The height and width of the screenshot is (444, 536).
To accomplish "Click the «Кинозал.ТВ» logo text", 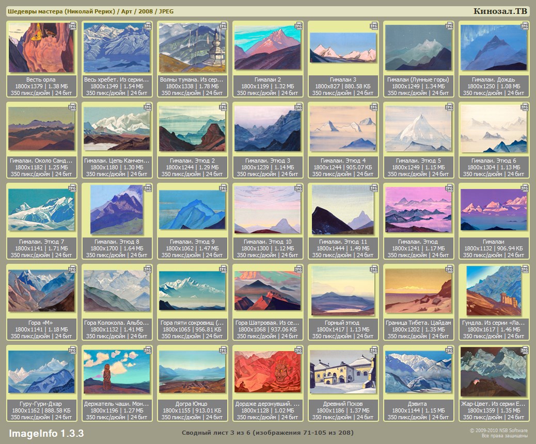I will [500, 11].
